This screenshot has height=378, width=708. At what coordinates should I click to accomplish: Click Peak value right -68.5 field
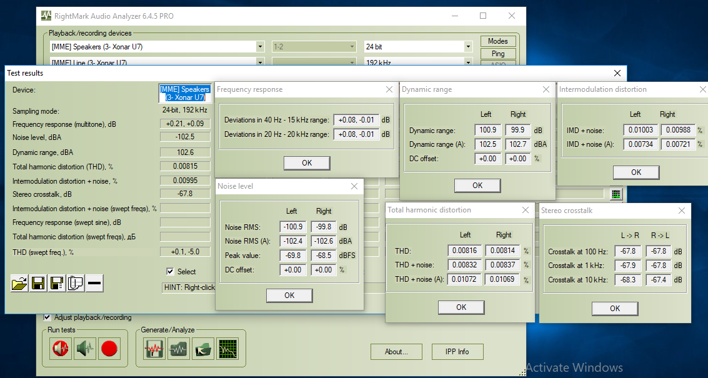coord(323,256)
